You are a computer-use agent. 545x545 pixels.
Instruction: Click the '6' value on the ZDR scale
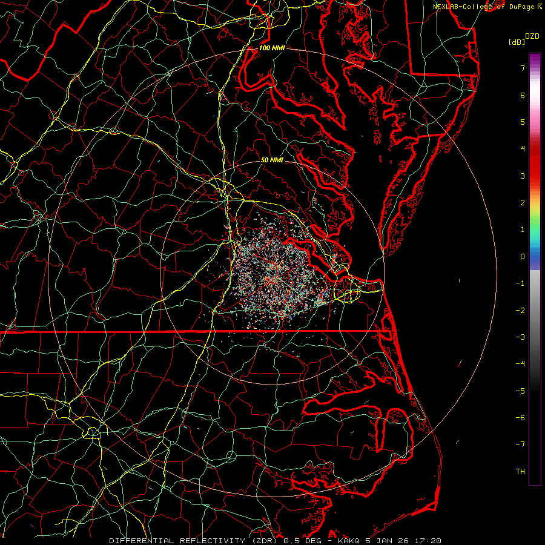click(x=523, y=96)
